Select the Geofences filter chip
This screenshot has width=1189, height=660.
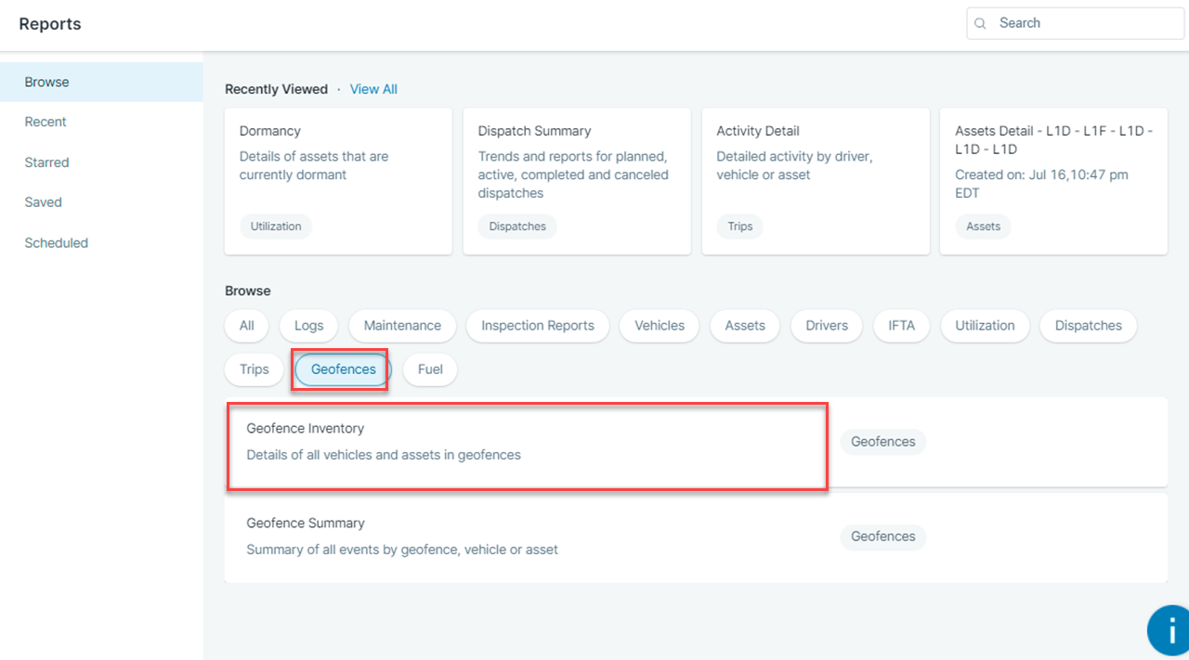pos(343,369)
